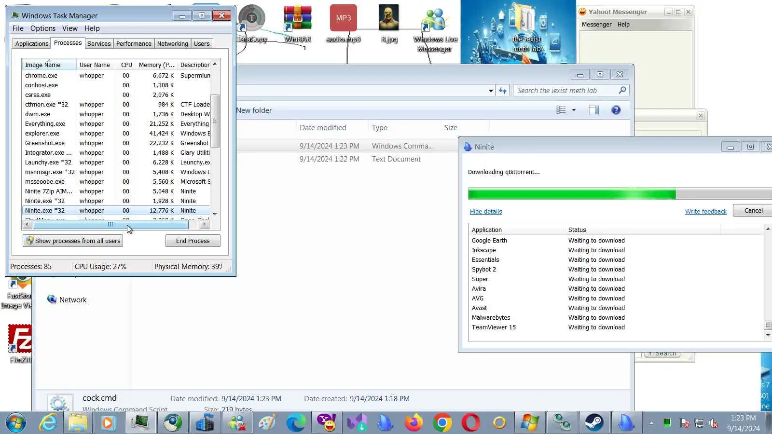Select the WinRAR desktop shortcut
Screen dimensions: 772x434
click(298, 24)
